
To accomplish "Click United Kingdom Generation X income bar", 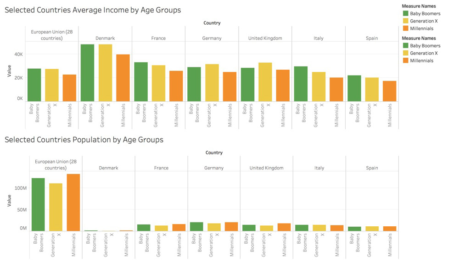I will point(265,82).
